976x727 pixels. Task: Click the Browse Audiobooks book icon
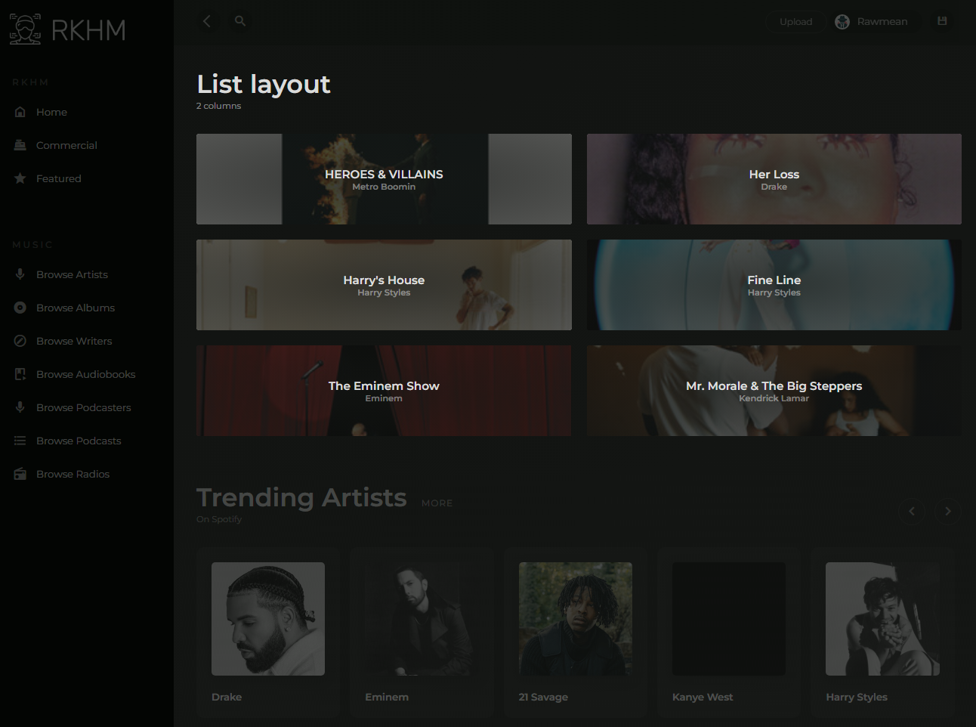tap(20, 374)
